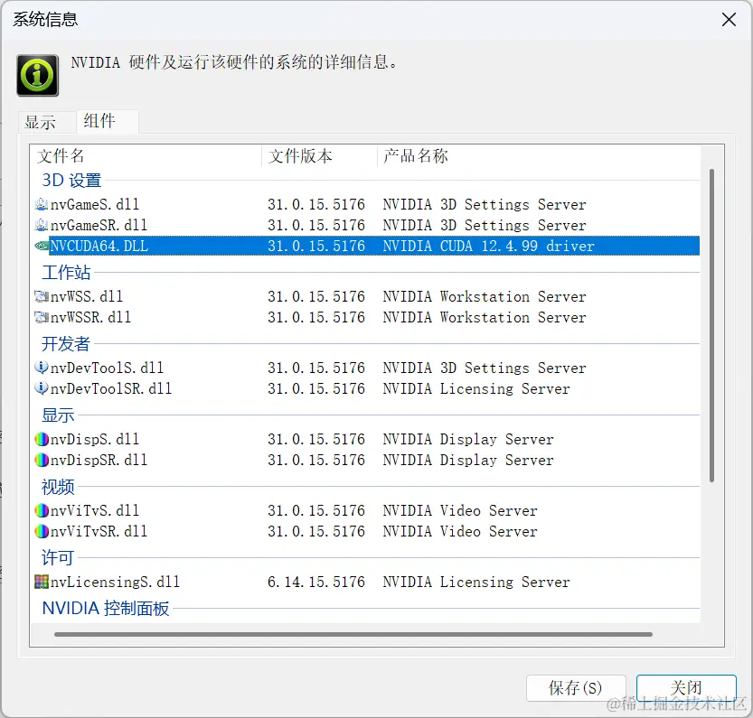
Task: Select the nvDispS.dll file name
Action: coord(95,439)
